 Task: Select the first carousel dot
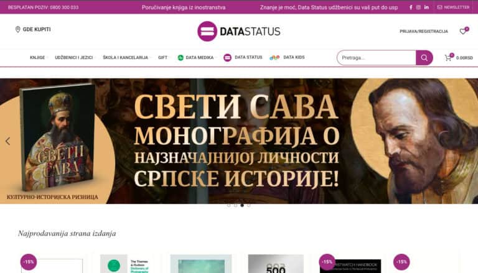tap(228, 205)
